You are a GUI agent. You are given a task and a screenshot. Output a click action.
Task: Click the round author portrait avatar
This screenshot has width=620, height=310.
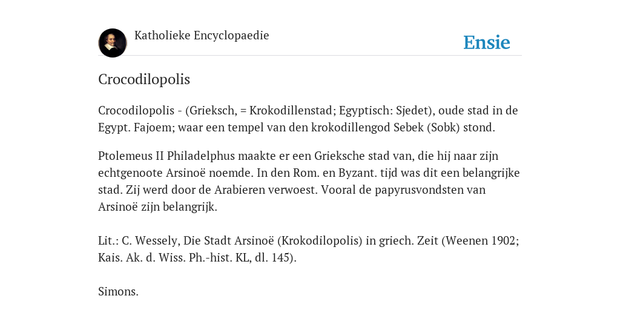(112, 43)
